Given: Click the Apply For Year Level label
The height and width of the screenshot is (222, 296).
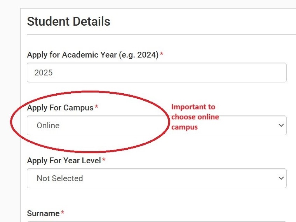Looking at the screenshot, I should coord(64,161).
